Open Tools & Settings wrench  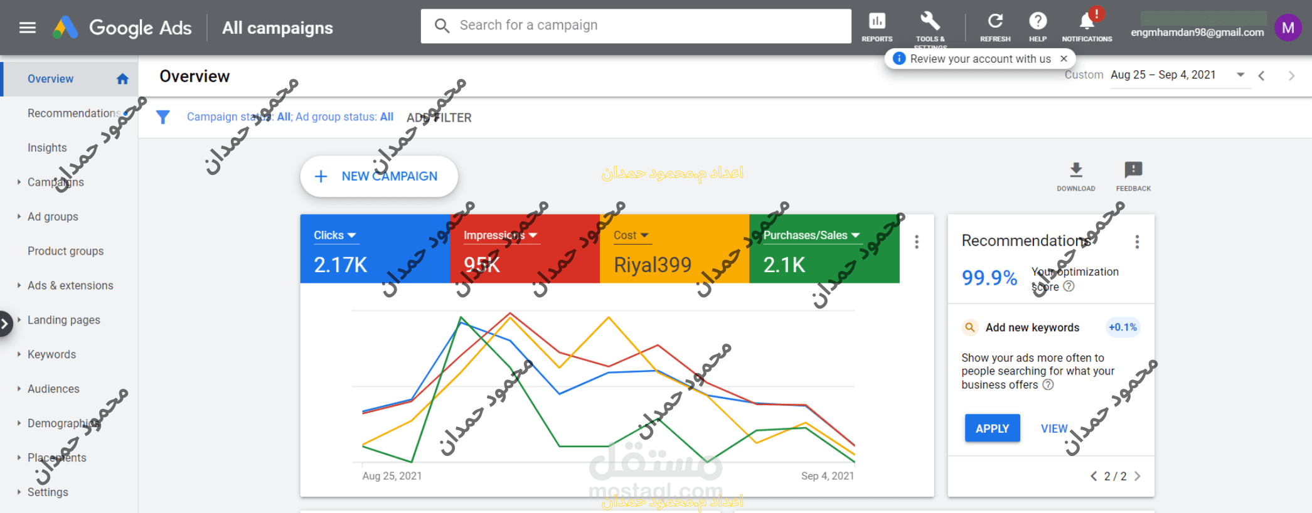[930, 23]
